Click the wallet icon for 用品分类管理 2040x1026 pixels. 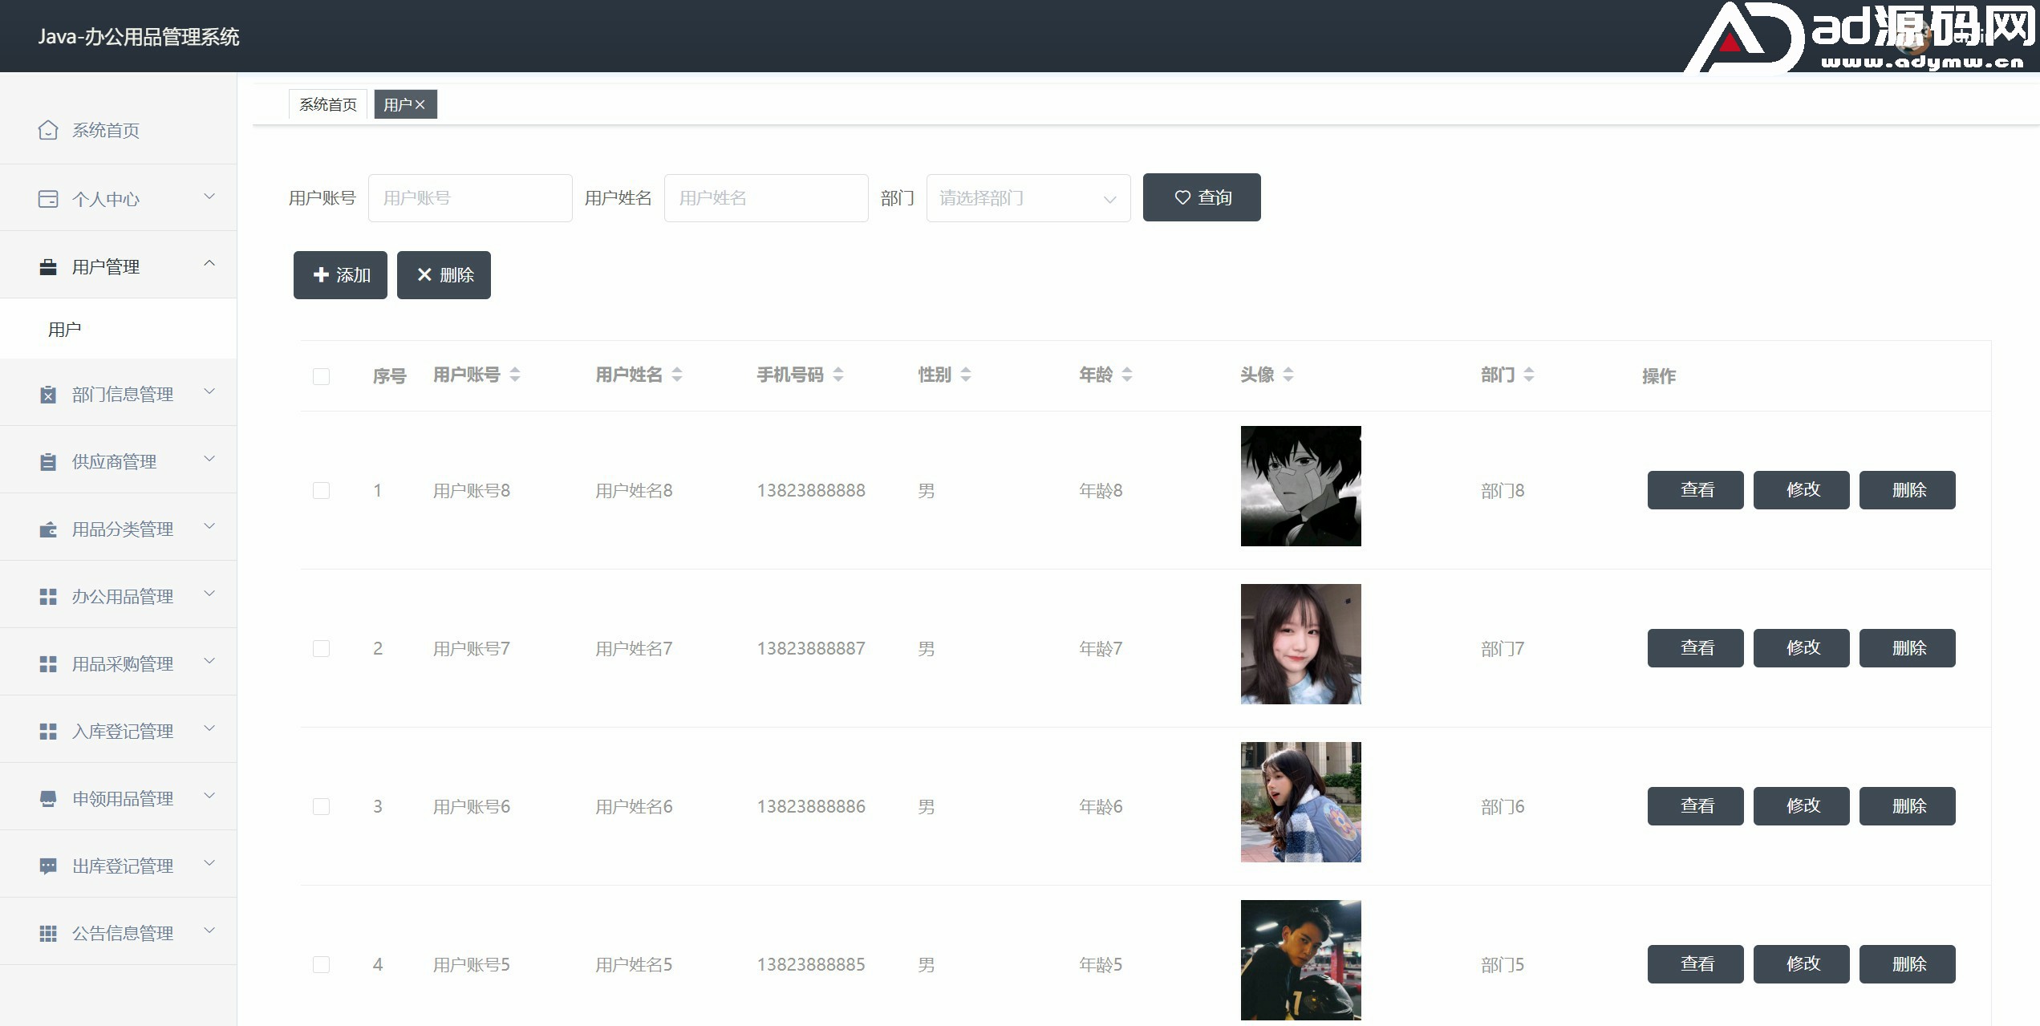point(48,529)
